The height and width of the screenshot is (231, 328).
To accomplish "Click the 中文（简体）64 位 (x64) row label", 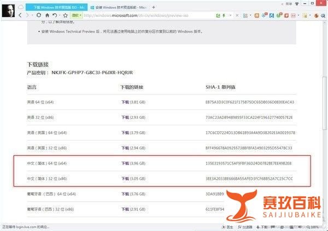I will (47, 163).
